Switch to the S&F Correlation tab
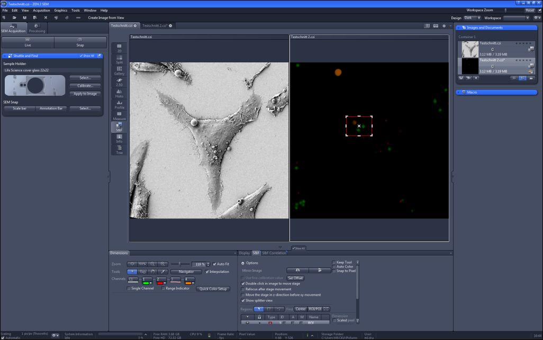Screen dimensions: 543x340 pos(274,253)
